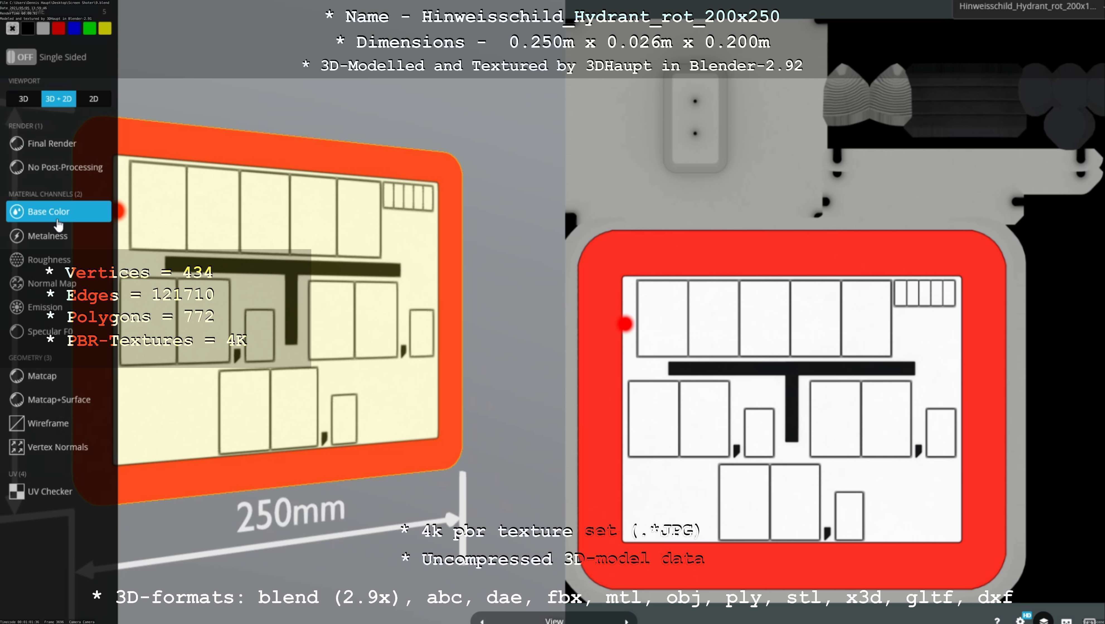Click previous arrow on View selector

tap(482, 621)
